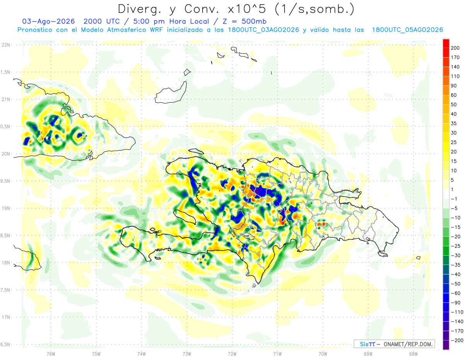Click the '21N' latitude label
The image size is (464, 359).
point(5,99)
